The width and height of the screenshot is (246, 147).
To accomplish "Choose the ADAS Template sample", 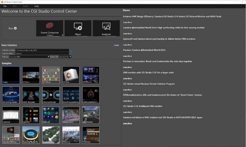I will pyautogui.click(x=31, y=95).
